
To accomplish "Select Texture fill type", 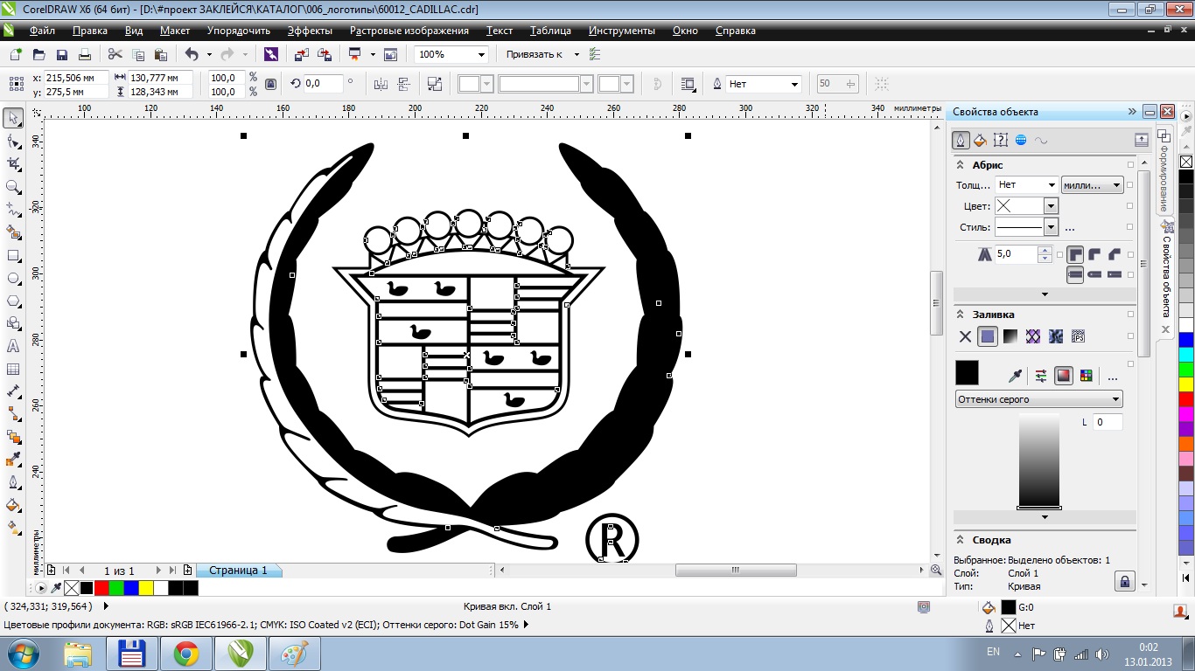I will [1056, 336].
